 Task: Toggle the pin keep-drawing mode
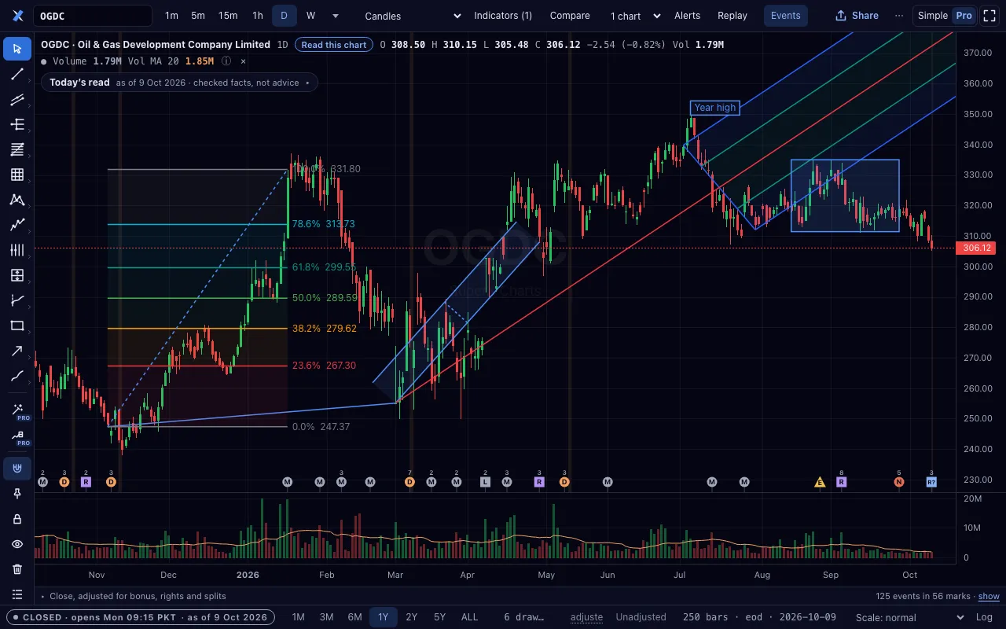tap(17, 494)
